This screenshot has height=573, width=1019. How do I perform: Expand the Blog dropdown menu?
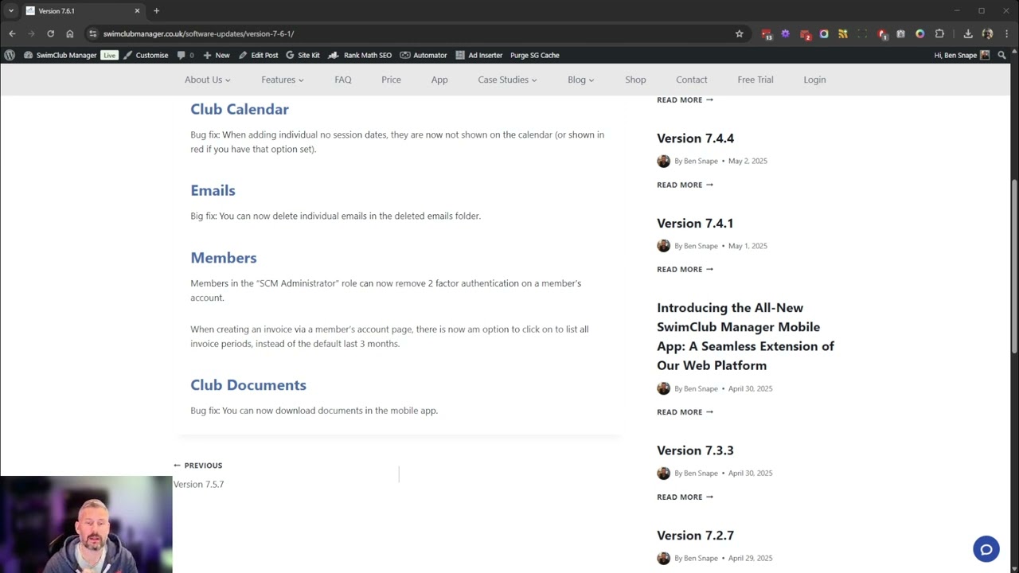click(580, 80)
